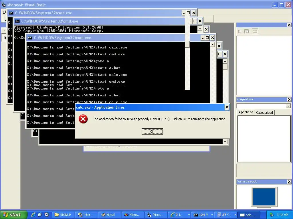Switch to the Mypal taskbar button

[x=109, y=215]
